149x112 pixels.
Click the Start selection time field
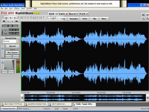(14, 30)
